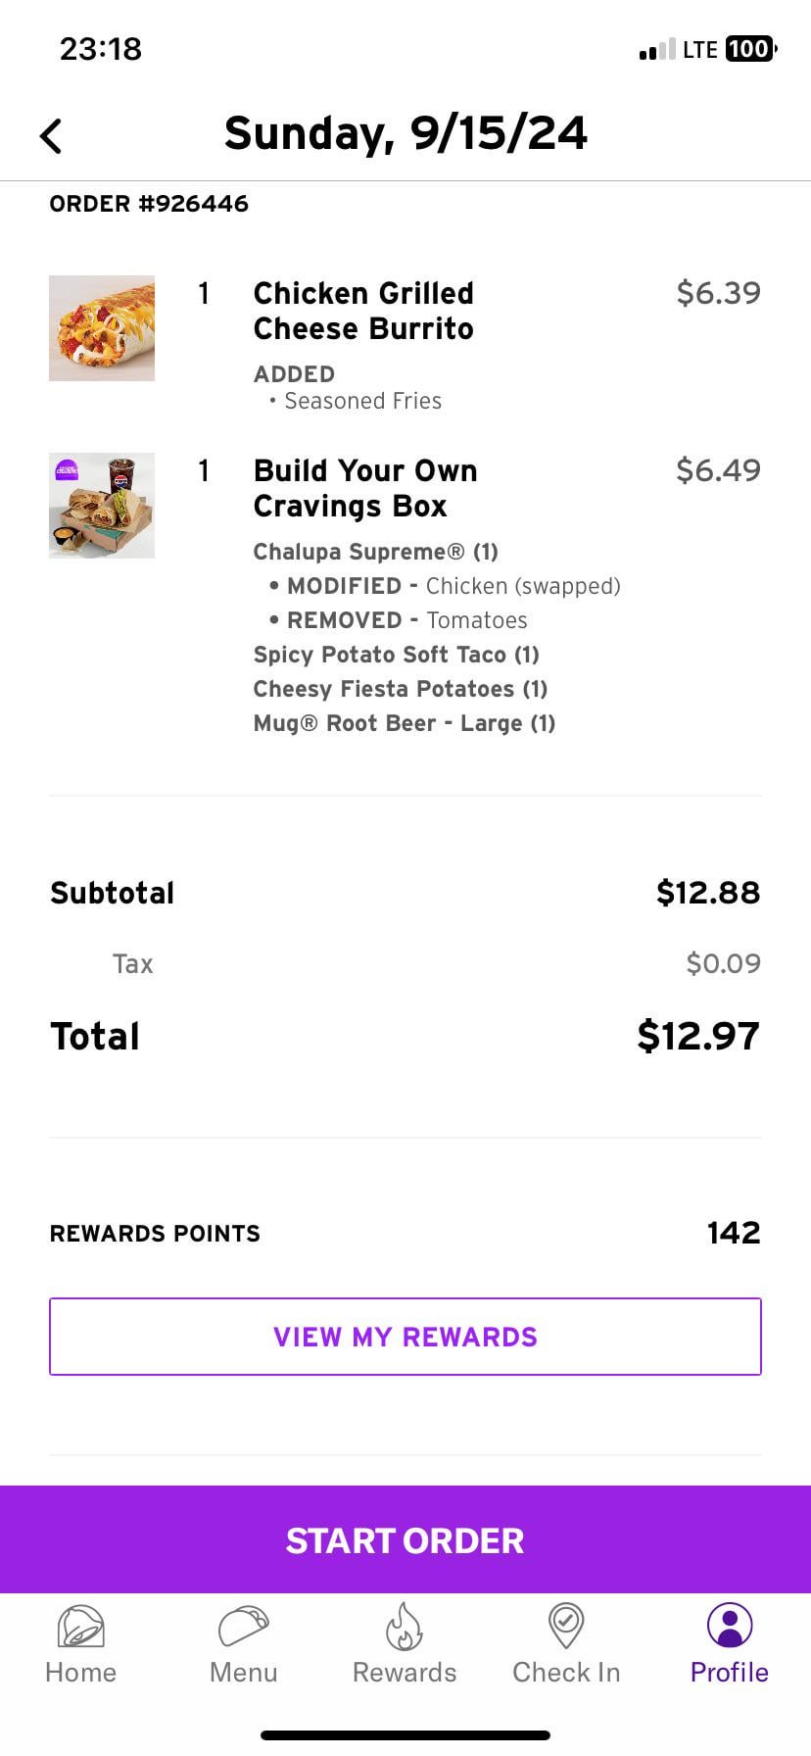Tap Build Your Own Cravings Box title
Viewport: 811px width, 1756px height.
[365, 488]
